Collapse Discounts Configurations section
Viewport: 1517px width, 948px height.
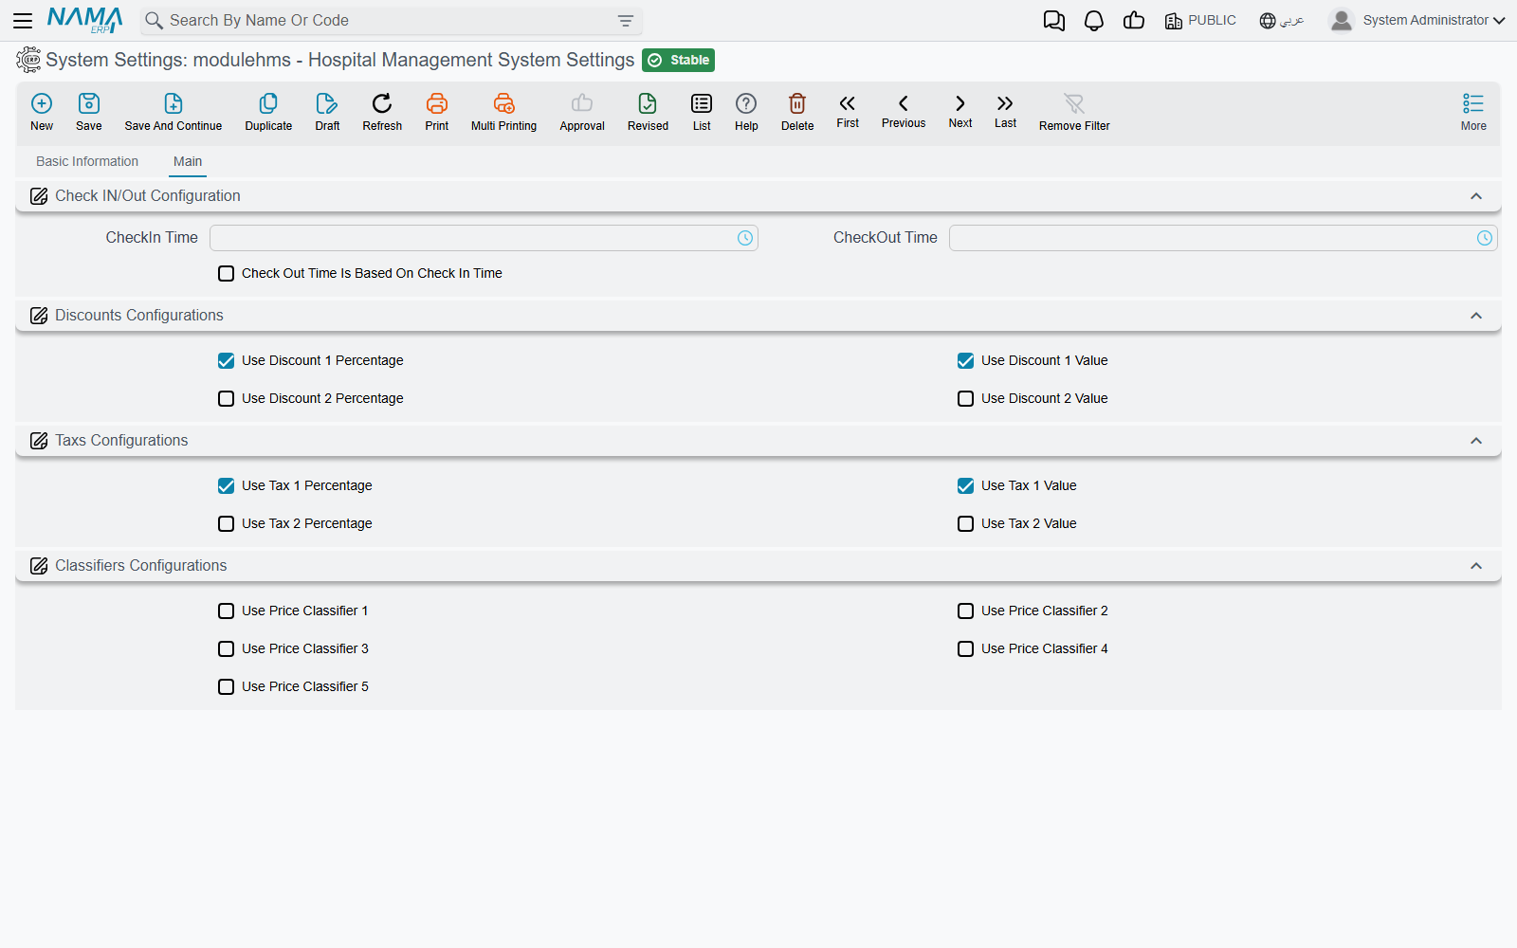[1476, 316]
